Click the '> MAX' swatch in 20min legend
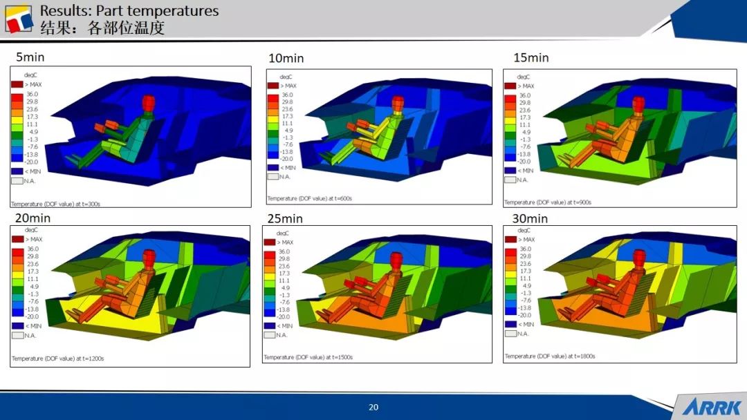 [x=17, y=239]
